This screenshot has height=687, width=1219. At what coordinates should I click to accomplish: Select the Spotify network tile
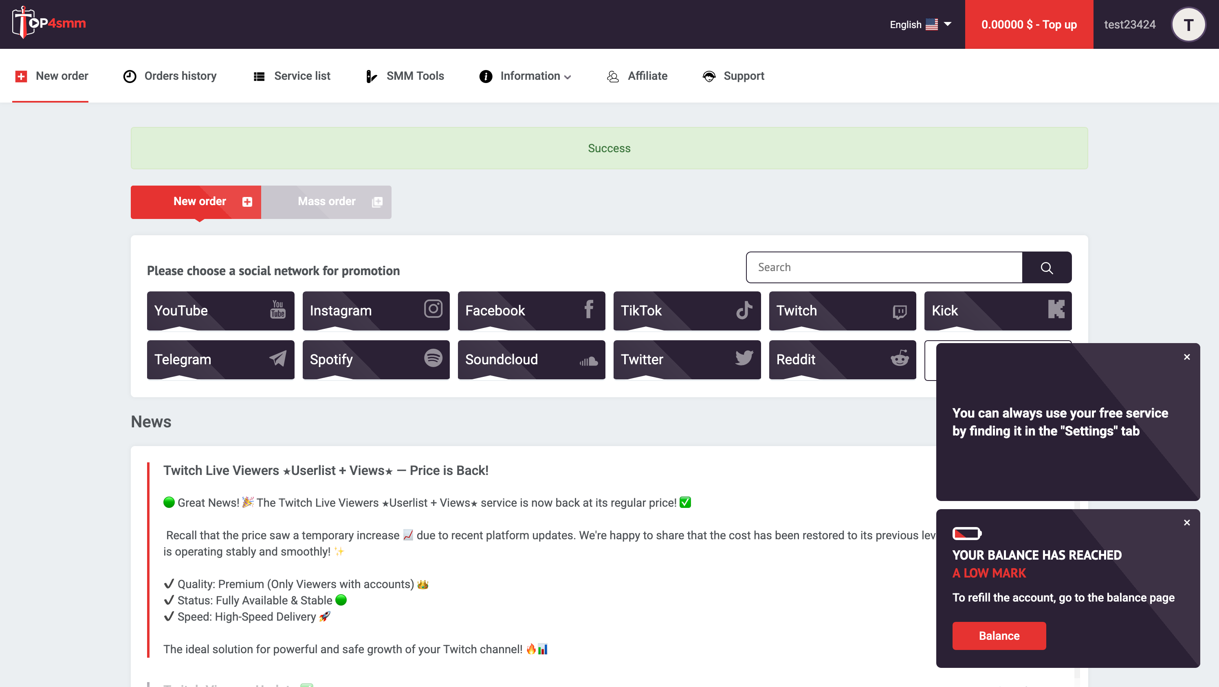pyautogui.click(x=376, y=359)
